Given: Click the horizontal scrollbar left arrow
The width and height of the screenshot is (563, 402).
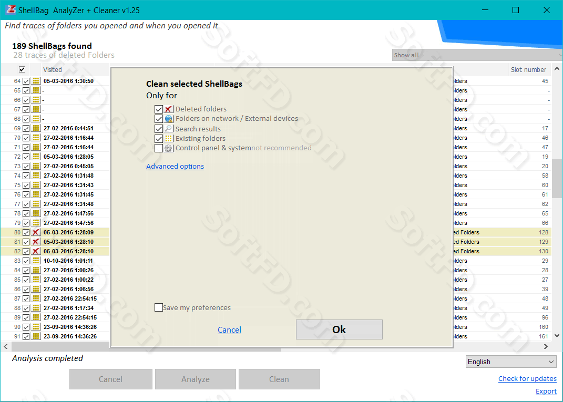Looking at the screenshot, I should [x=5, y=346].
